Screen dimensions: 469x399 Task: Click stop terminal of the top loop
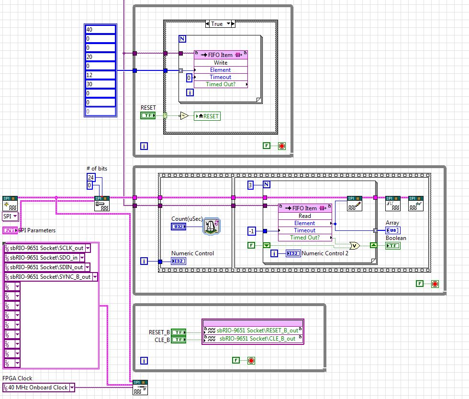282,146
